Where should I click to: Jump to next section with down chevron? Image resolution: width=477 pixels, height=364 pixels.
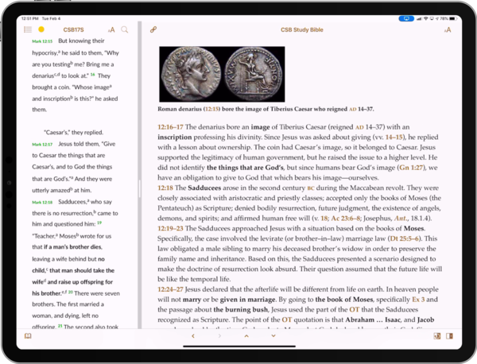pyautogui.click(x=273, y=336)
